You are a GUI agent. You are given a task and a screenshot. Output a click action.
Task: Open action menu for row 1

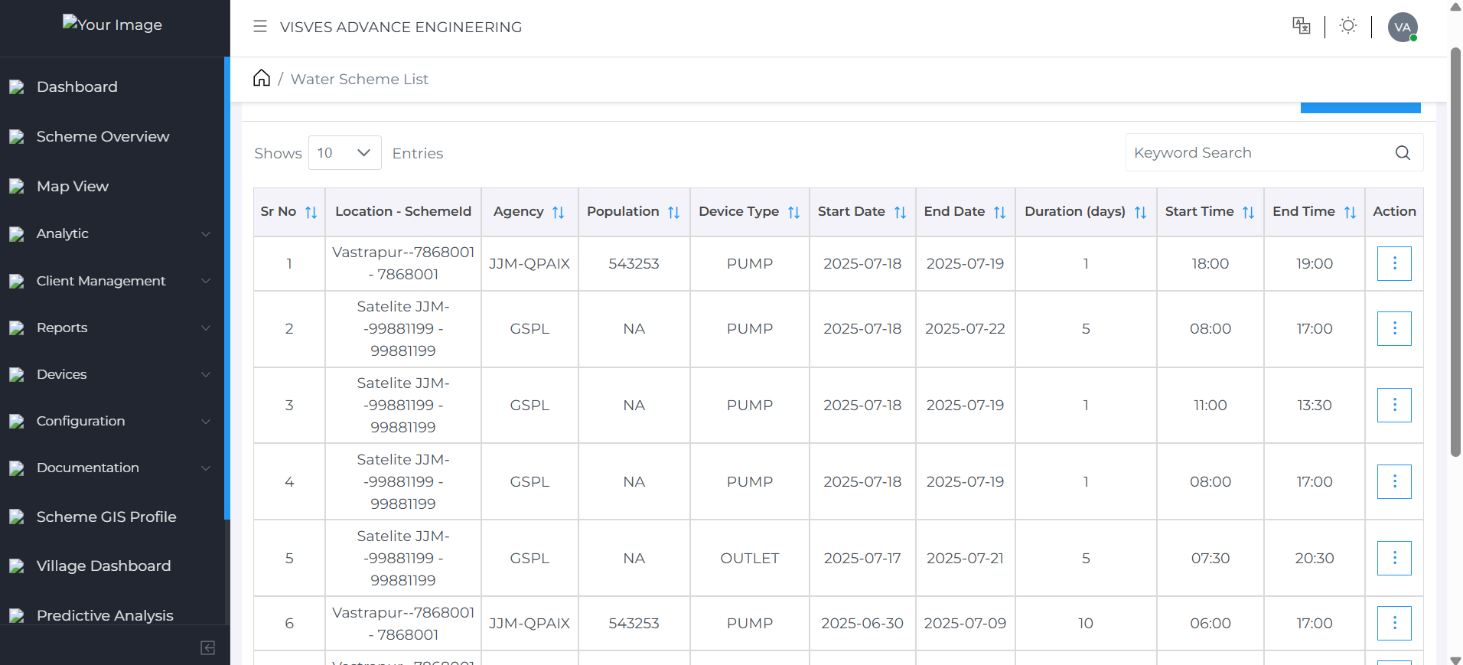pyautogui.click(x=1394, y=263)
